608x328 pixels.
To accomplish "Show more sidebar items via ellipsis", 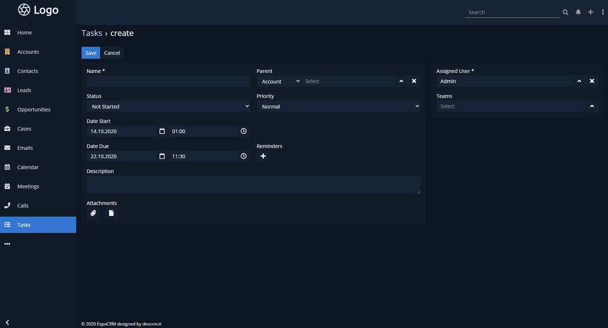I will 7,244.
